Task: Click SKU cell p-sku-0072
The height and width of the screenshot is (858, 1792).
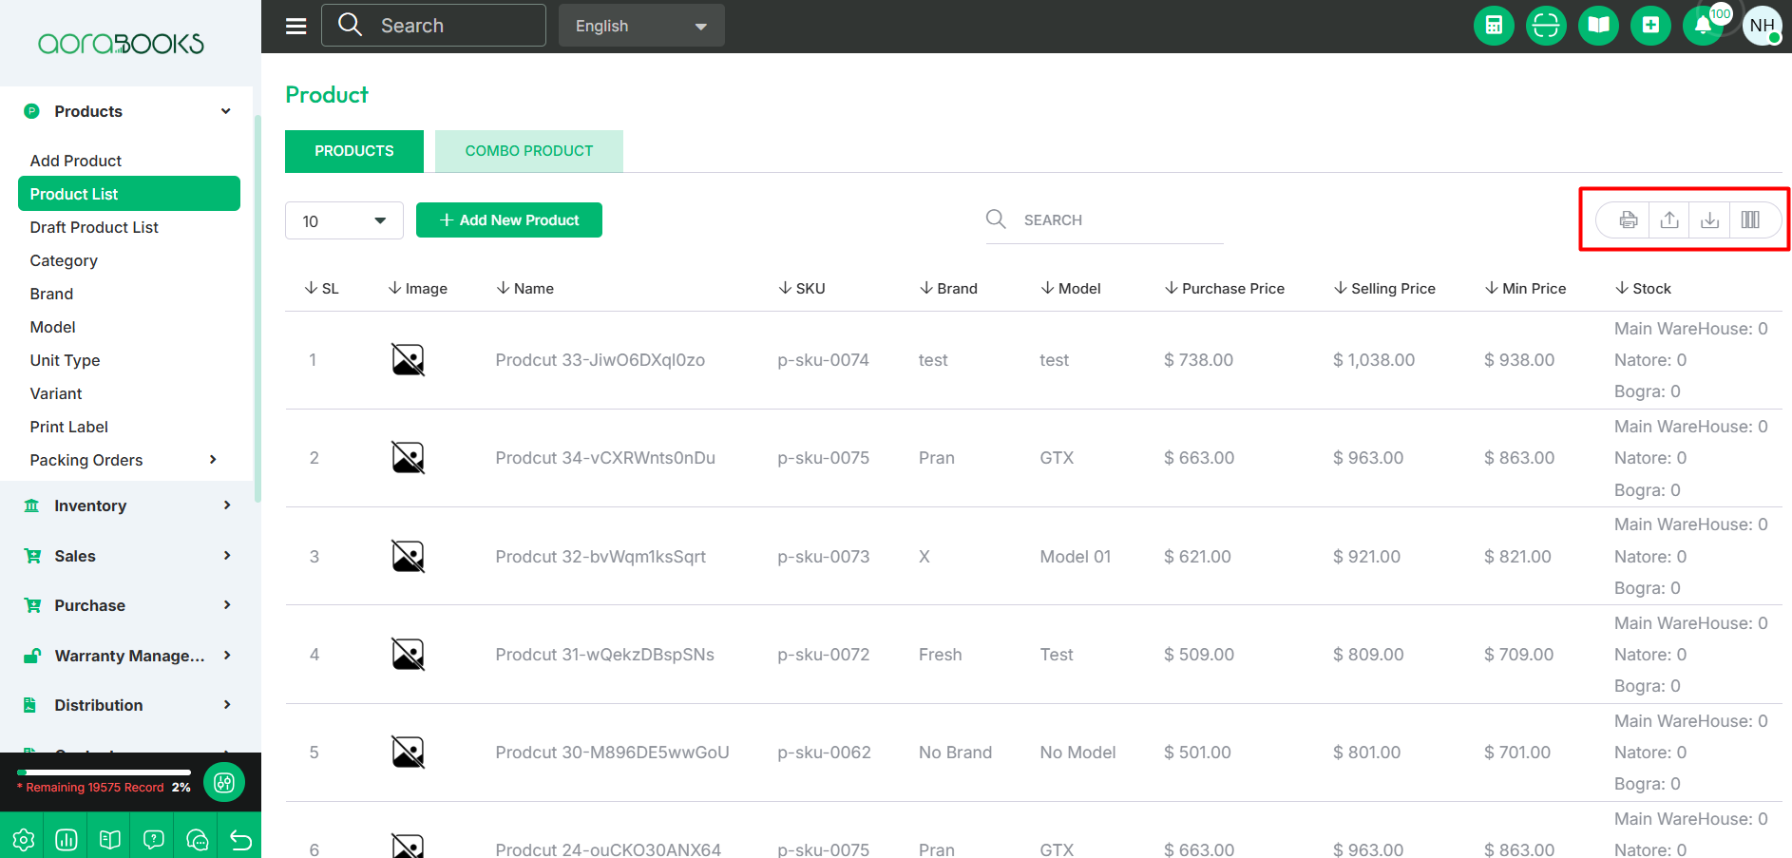Action: tap(823, 655)
